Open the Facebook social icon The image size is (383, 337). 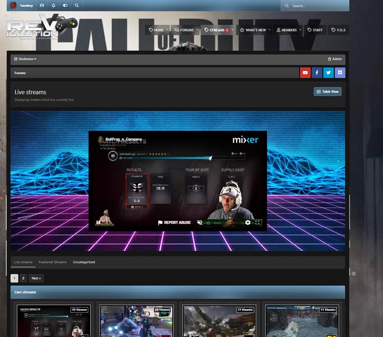point(317,73)
